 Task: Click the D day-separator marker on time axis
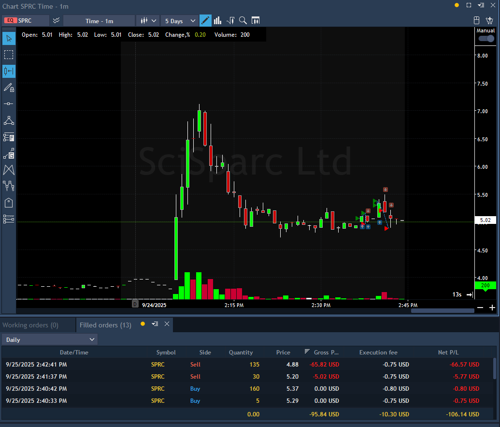pos(135,304)
